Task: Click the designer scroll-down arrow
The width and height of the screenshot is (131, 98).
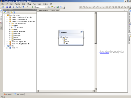Action: [95, 89]
